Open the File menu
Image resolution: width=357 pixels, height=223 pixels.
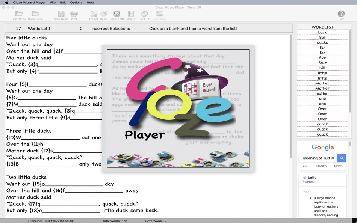[x=53, y=3]
